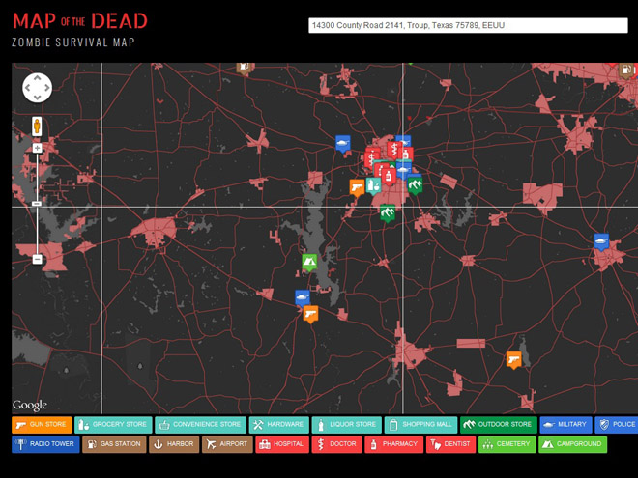Click the Doctor legend button
Screen dimensions: 638x478
point(337,444)
